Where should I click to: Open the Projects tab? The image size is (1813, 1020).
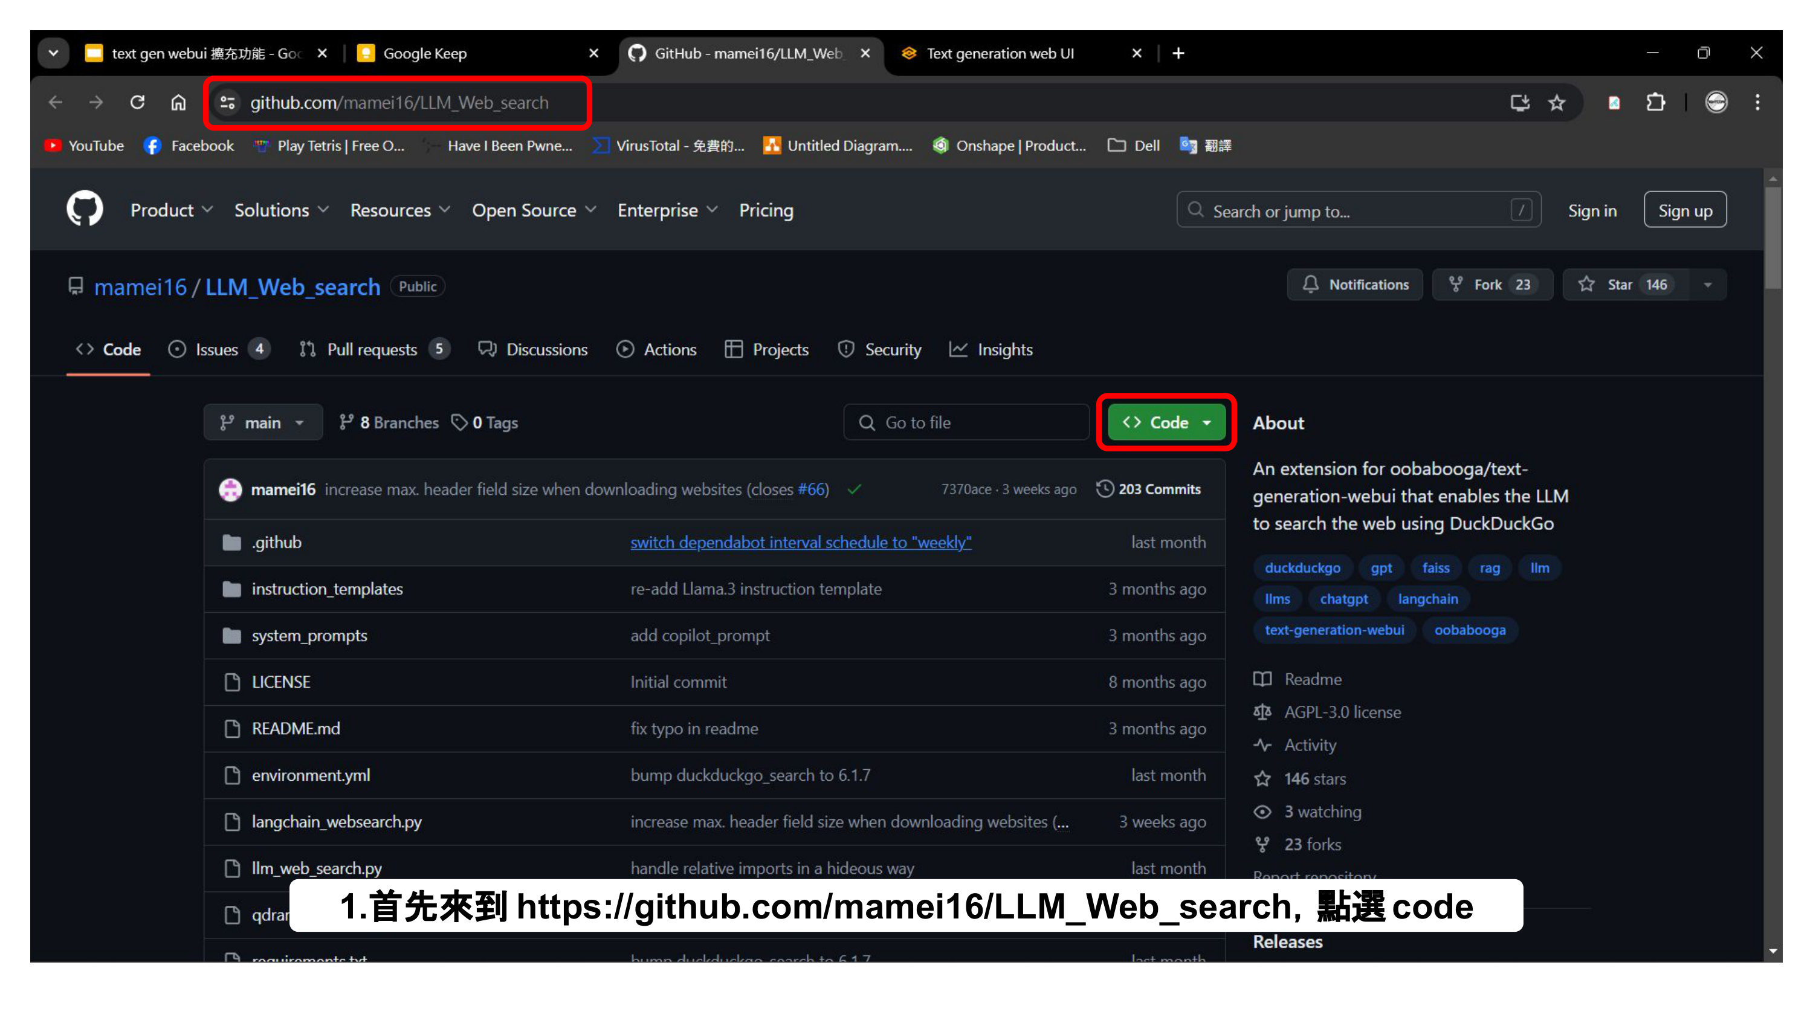[x=766, y=349]
